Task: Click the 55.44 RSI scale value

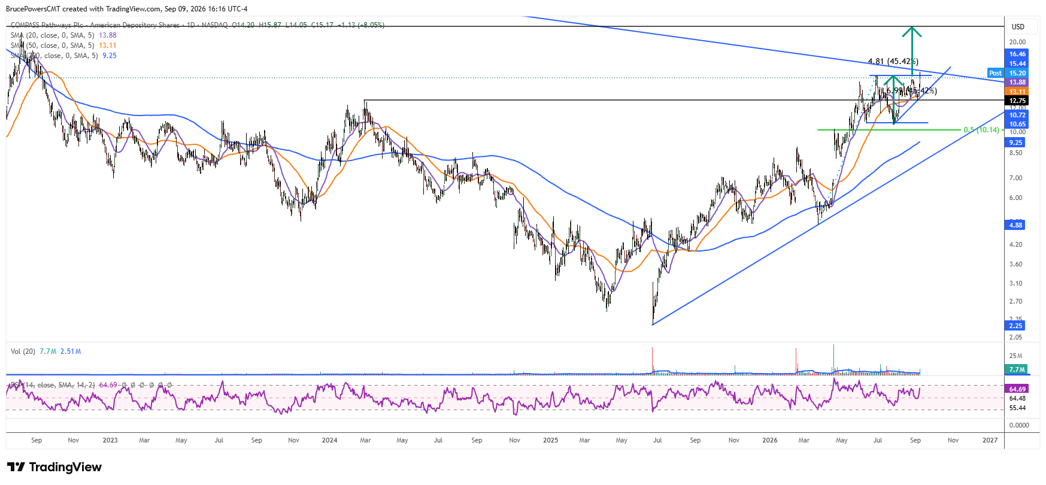Action: 1017,408
